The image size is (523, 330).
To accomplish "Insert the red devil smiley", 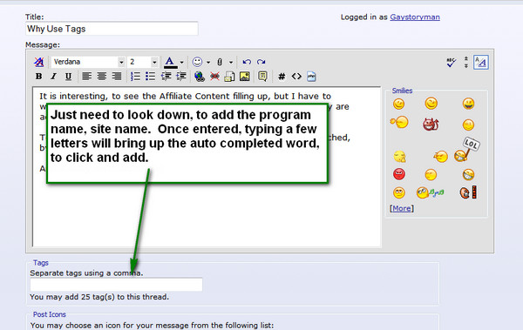I will click(x=431, y=125).
